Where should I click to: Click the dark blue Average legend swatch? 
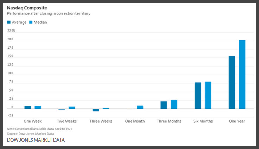[x=9, y=22]
